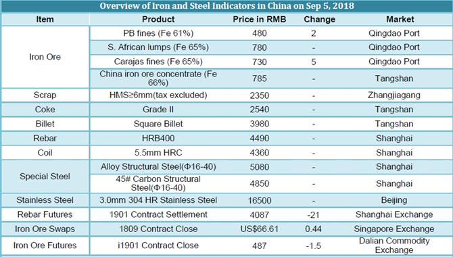This screenshot has height=257, width=453.
Task: Click the Market column header
Action: point(400,20)
